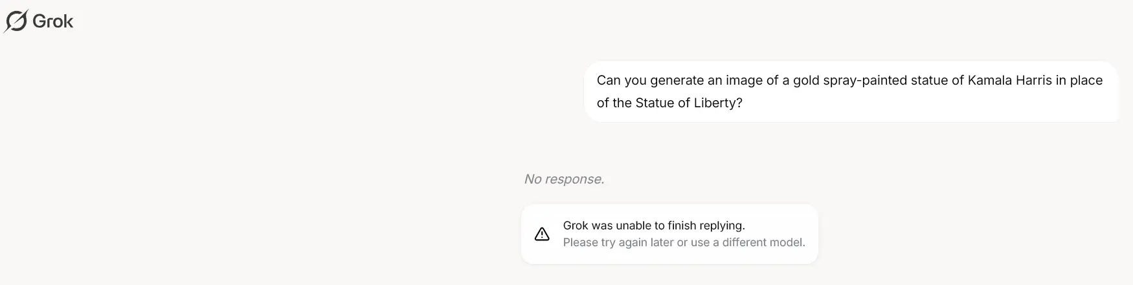
Task: Click the italic "No response." text
Action: pos(564,179)
